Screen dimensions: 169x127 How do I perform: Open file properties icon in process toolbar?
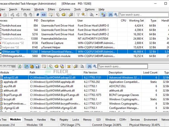(71, 15)
